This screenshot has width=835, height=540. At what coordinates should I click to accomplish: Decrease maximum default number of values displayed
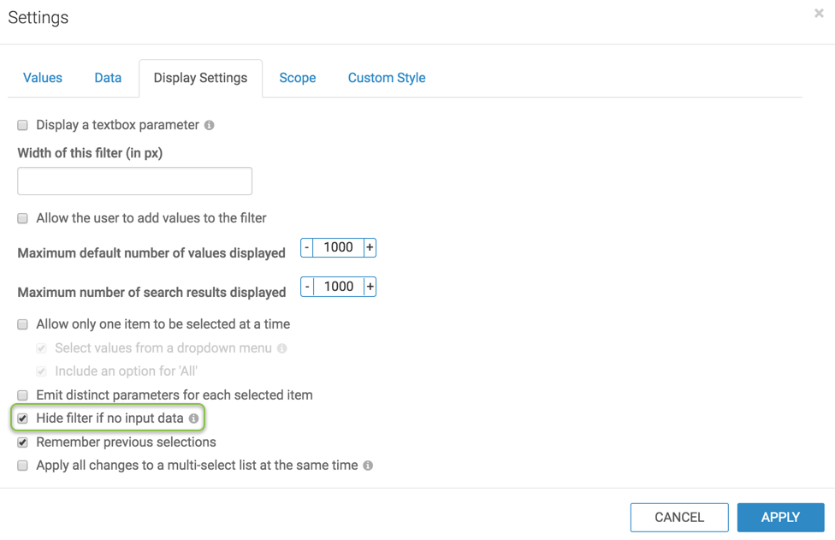point(307,247)
